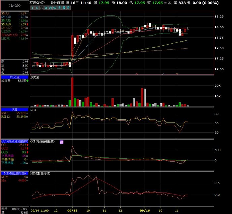Select the 60-minute interval button
This screenshot has height=214, width=232.
(54, 7)
